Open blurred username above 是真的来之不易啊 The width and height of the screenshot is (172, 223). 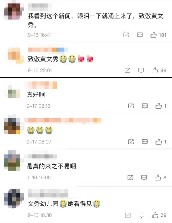41,157
